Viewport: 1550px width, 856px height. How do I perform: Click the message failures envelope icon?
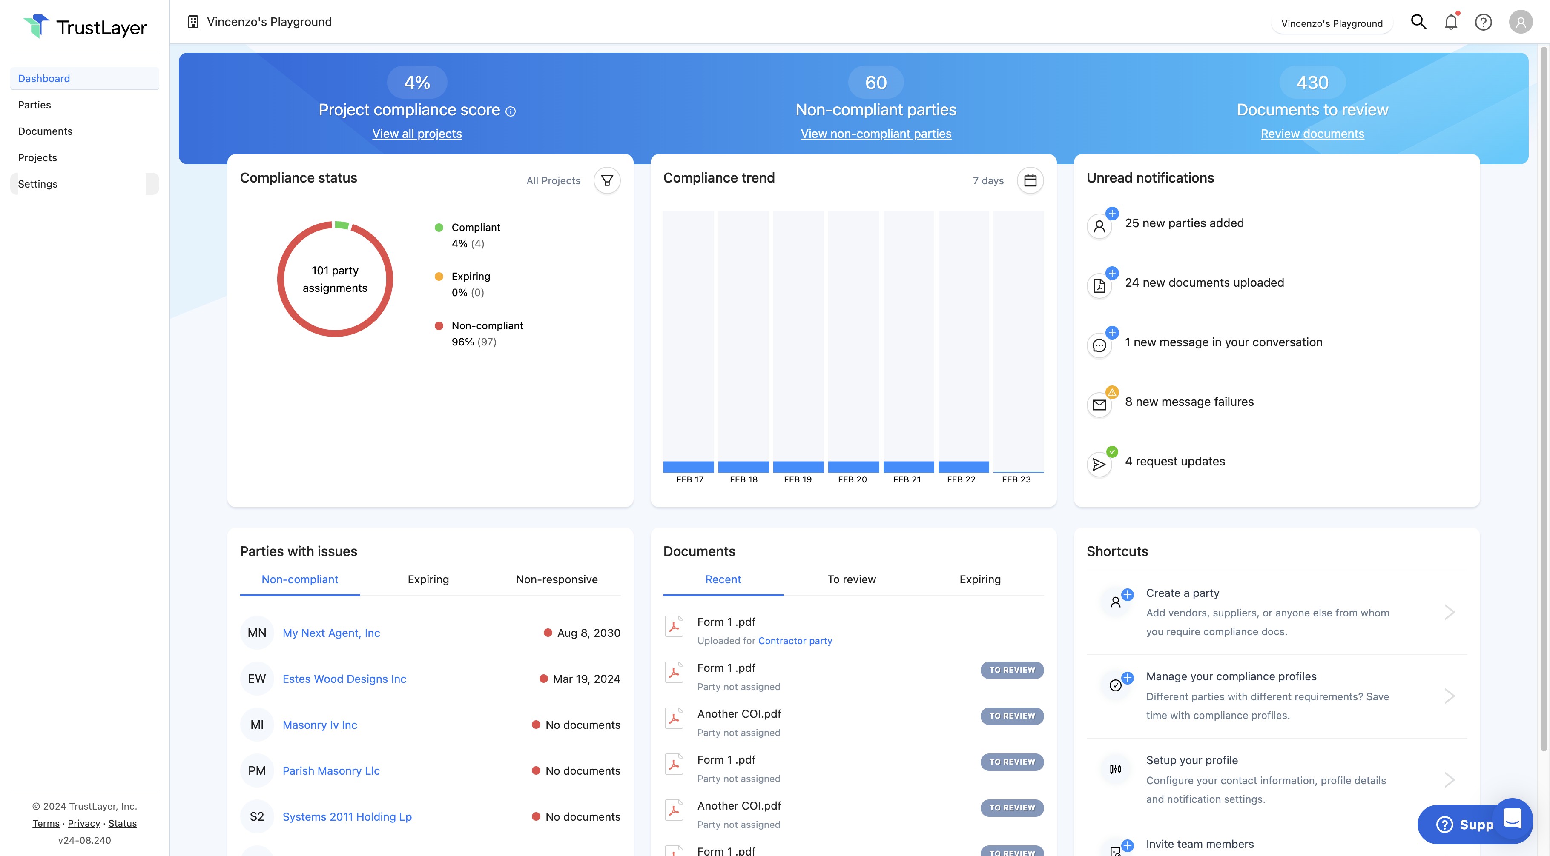[1099, 405]
